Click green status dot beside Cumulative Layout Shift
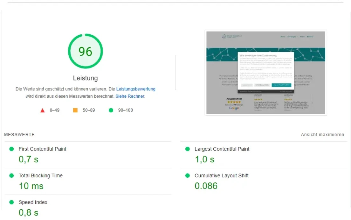 pos(188,176)
